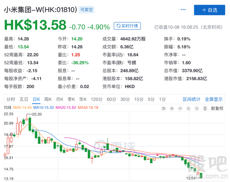Image resolution: width=230 pixels, height=182 pixels.
Task: Select the 月K chart tab
Action: (x=59, y=99)
